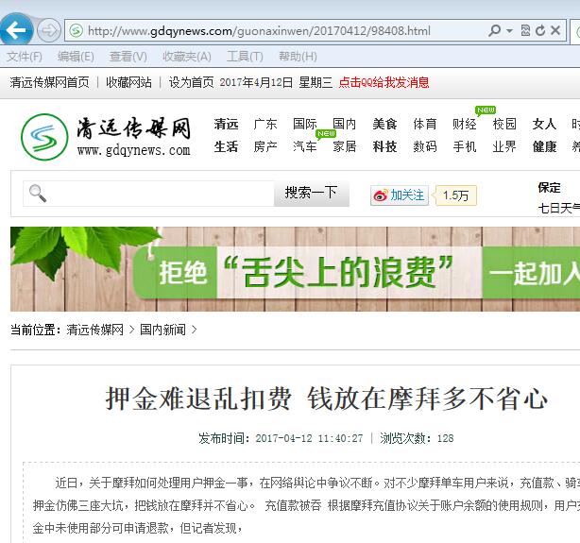The height and width of the screenshot is (543, 580).
Task: Open the 女人 navigation category
Action: pos(544,124)
